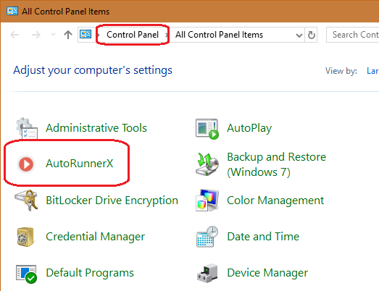Click the title bar Control Panel icon
The height and width of the screenshot is (291, 379).
click(x=12, y=11)
